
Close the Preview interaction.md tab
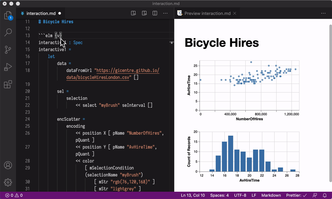pyautogui.click(x=235, y=13)
